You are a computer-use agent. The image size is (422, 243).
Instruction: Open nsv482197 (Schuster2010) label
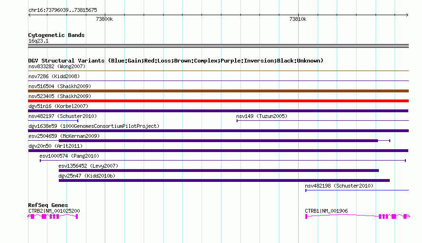click(x=63, y=116)
